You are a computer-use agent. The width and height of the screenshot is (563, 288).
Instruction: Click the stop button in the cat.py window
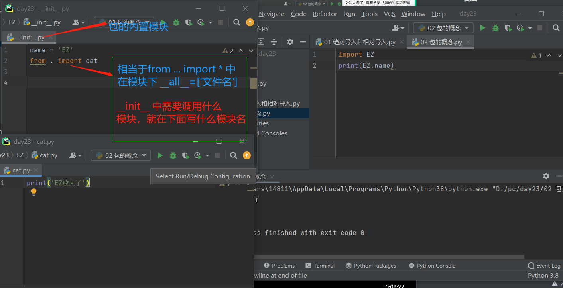click(217, 155)
